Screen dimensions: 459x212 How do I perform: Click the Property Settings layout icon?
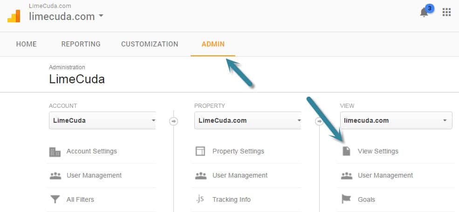(200, 151)
